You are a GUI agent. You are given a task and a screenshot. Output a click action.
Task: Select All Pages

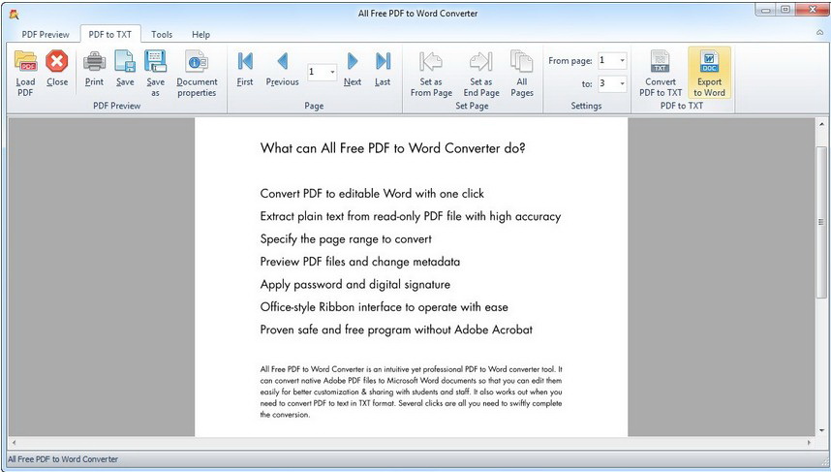pyautogui.click(x=522, y=74)
